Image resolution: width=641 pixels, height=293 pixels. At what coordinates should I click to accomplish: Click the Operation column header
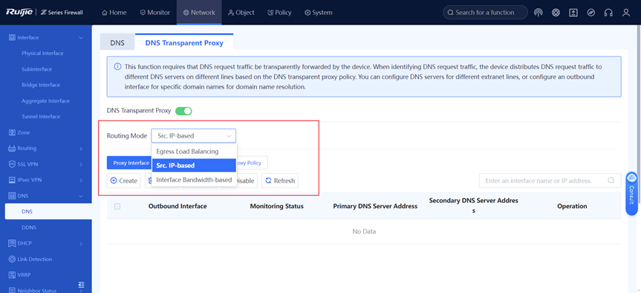click(572, 206)
